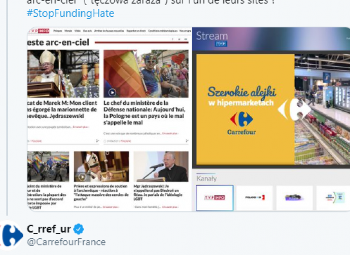
Task: Click share icon below Défense article
Action: pyautogui.click(x=187, y=141)
